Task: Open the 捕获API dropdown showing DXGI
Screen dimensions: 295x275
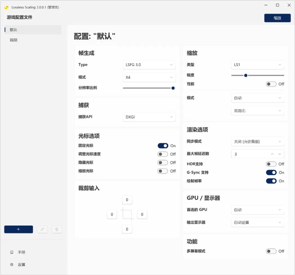Action: pos(149,117)
